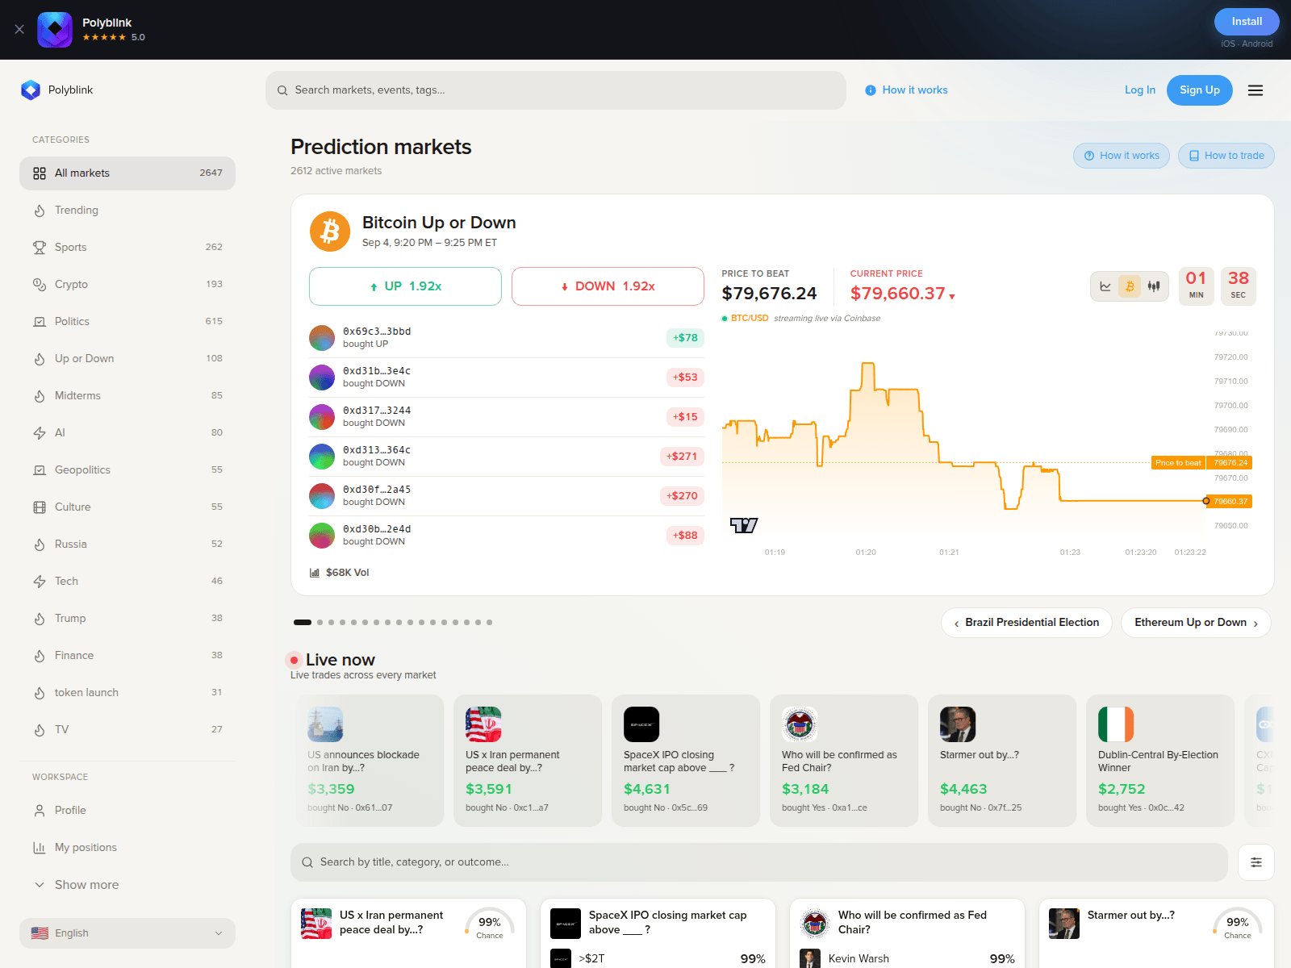
Task: Click trade row 0xd31b…3e4c
Action: click(507, 378)
